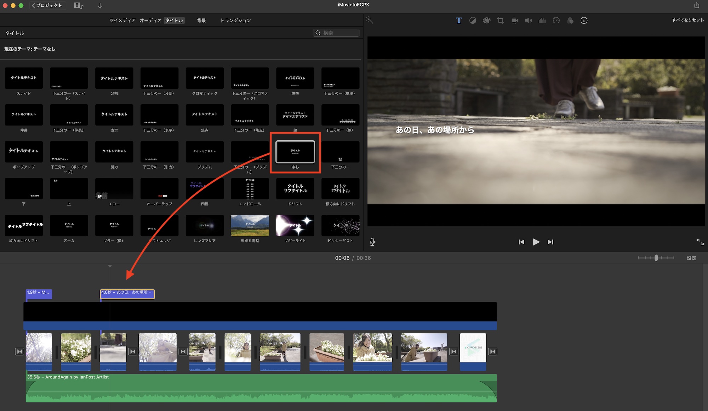Switch to the オーディオ tab
708x411 pixels.
tap(150, 20)
